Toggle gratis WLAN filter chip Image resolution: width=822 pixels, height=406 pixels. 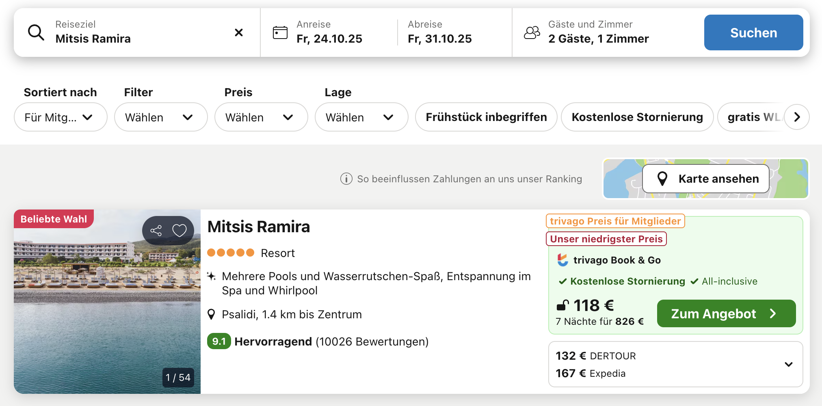[x=751, y=117]
